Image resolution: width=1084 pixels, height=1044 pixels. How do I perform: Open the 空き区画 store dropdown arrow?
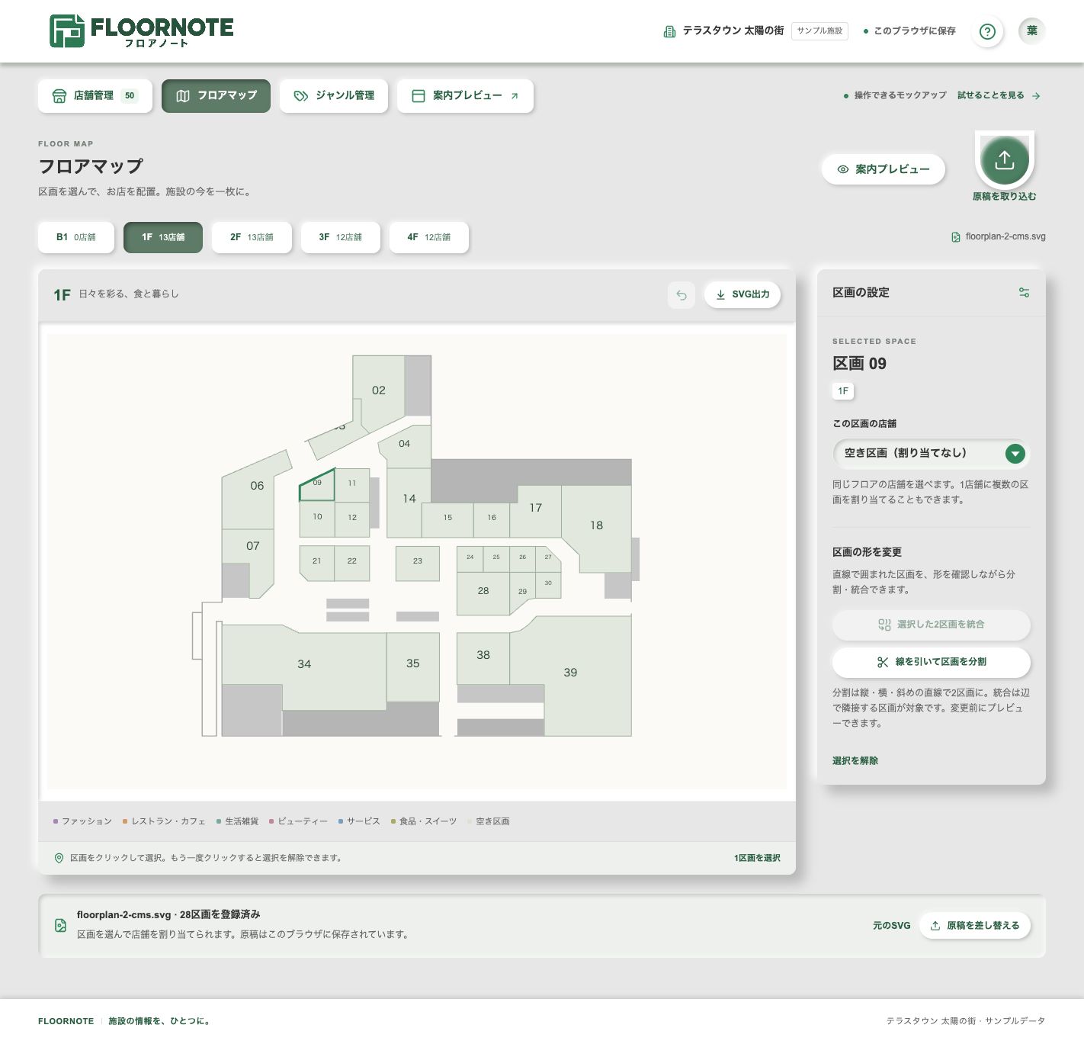point(1015,454)
